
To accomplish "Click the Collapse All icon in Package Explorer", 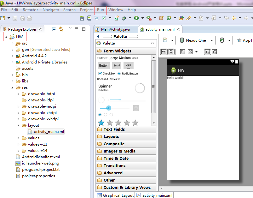I will coord(54,29).
